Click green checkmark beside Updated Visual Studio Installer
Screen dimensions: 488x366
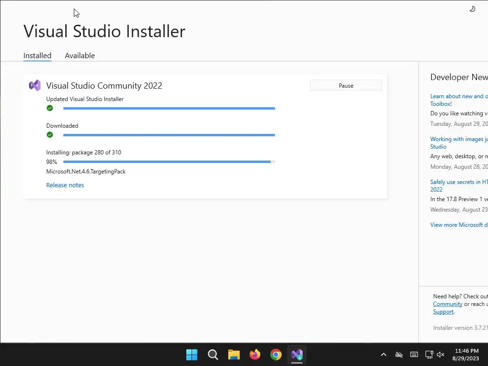click(x=50, y=108)
